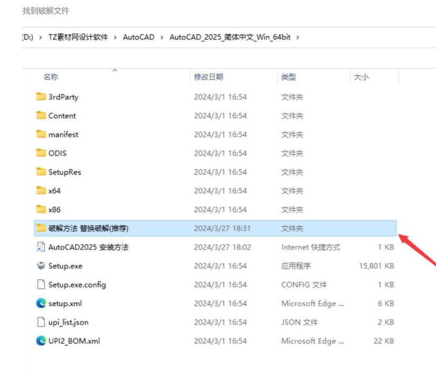Image resolution: width=436 pixels, height=374 pixels.
Task: Select the 3rdParty folder icon
Action: point(41,97)
